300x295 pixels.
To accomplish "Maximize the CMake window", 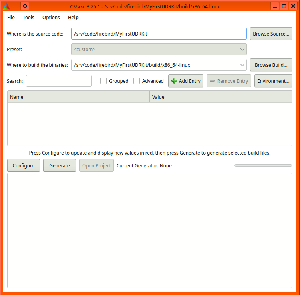I will point(284,6).
